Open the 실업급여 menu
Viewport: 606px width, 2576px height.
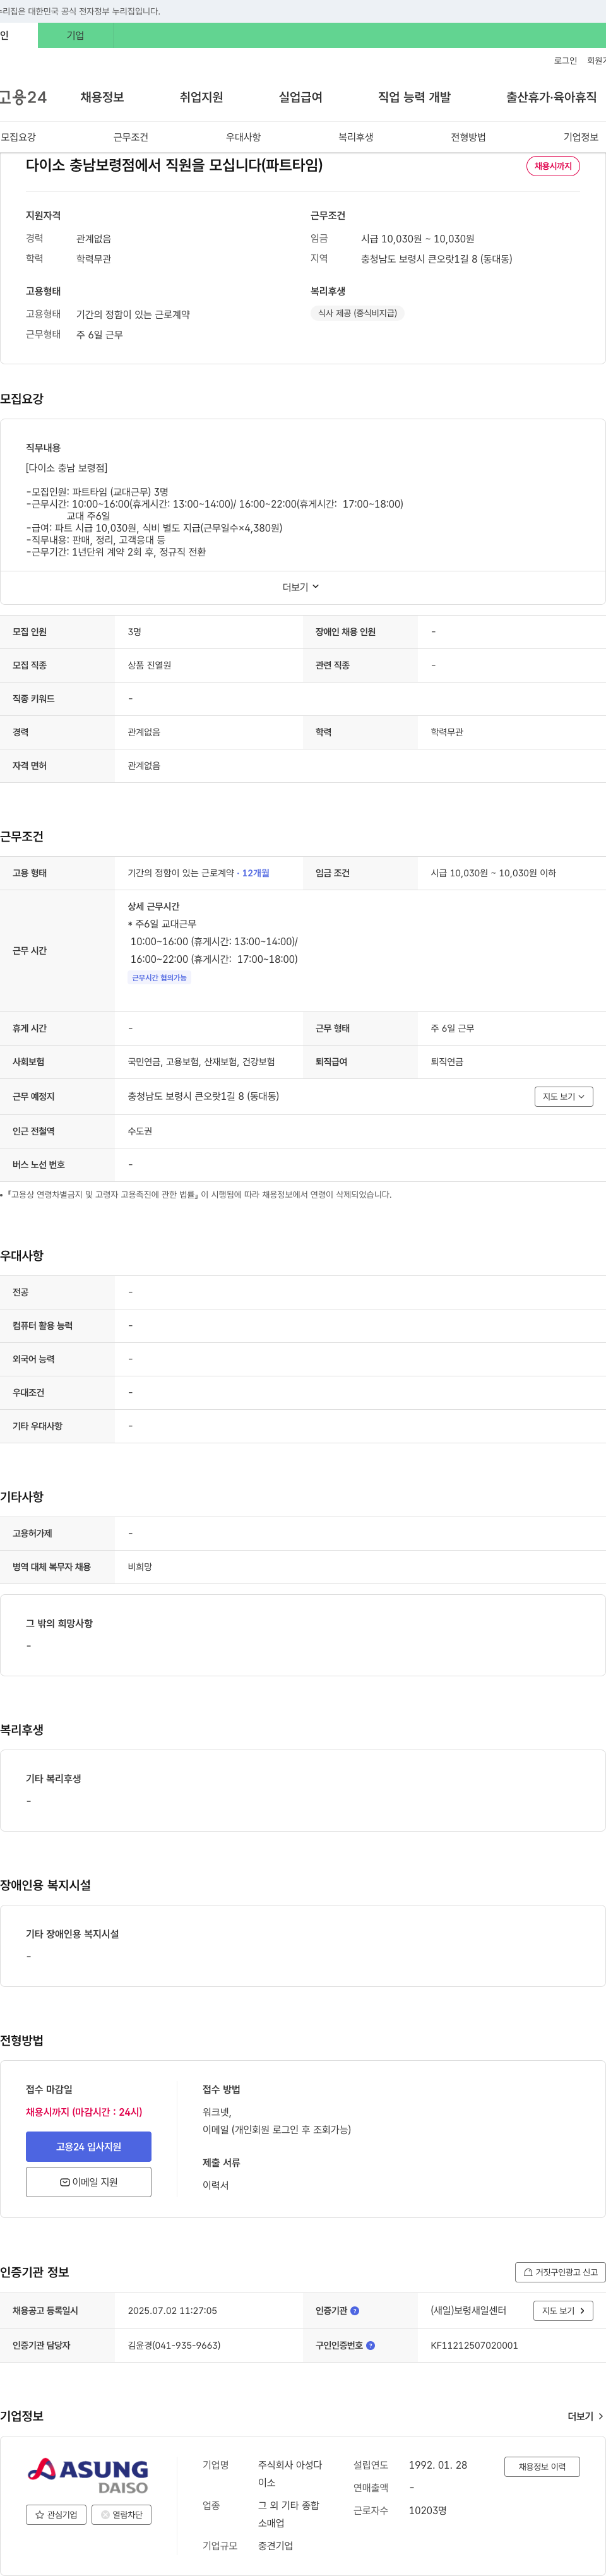300,97
